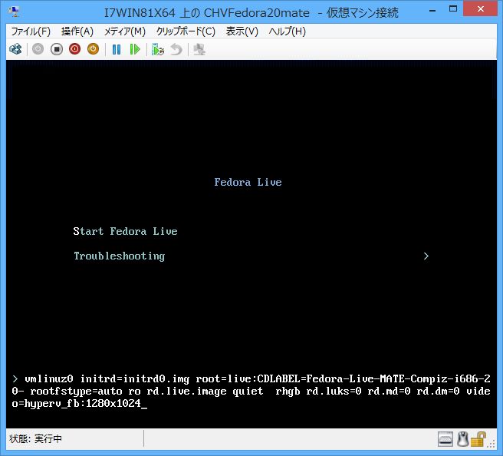Save the VM state with the orange icon

93,49
